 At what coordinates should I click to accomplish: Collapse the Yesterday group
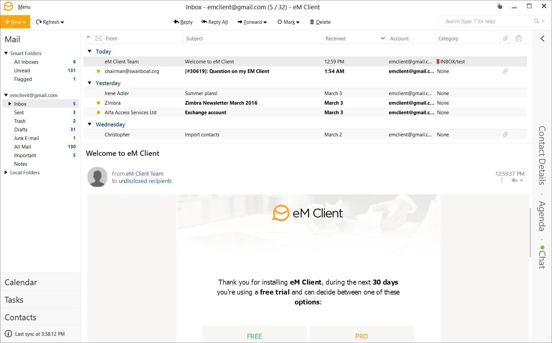[x=90, y=83]
